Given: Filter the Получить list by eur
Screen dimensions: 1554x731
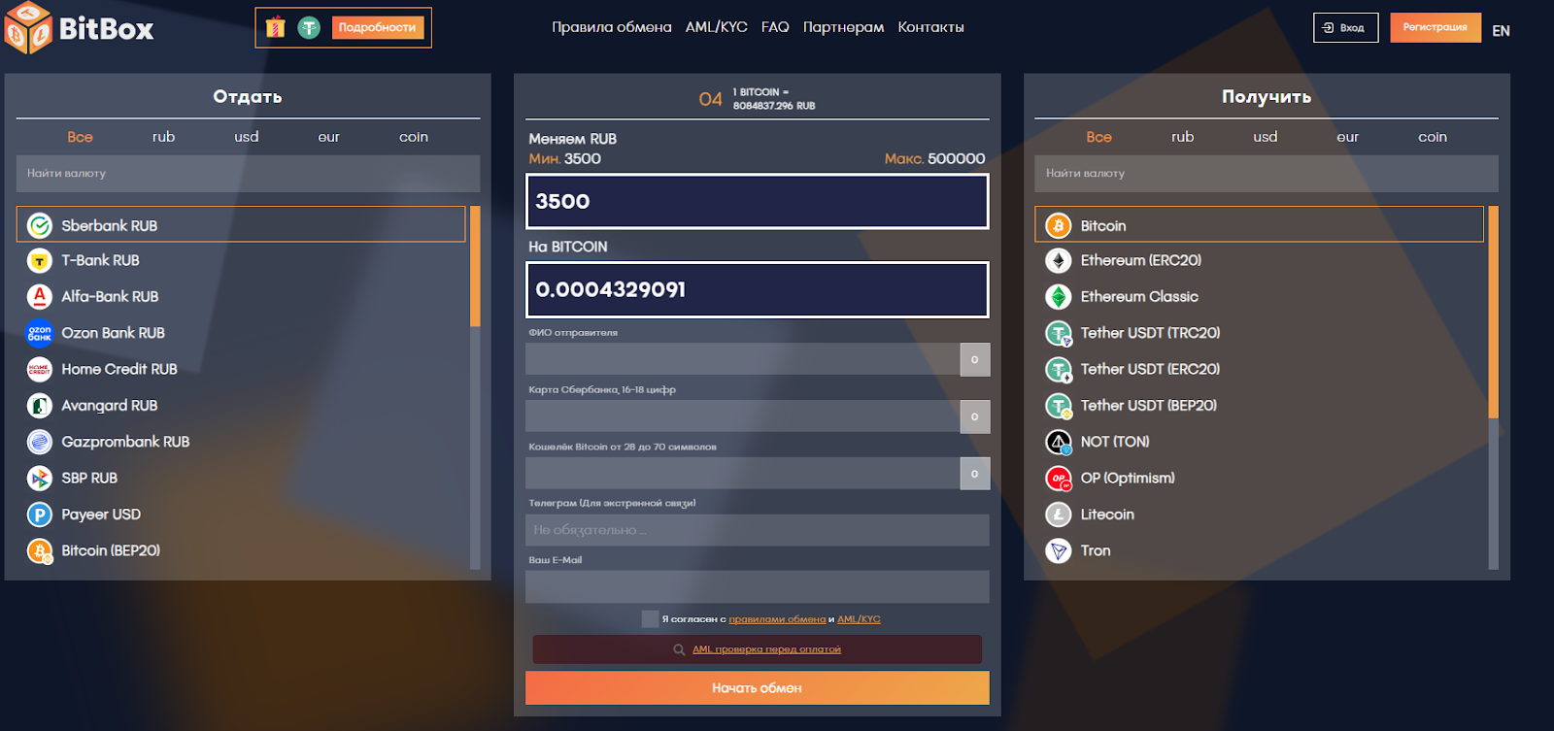Looking at the screenshot, I should [x=1348, y=137].
